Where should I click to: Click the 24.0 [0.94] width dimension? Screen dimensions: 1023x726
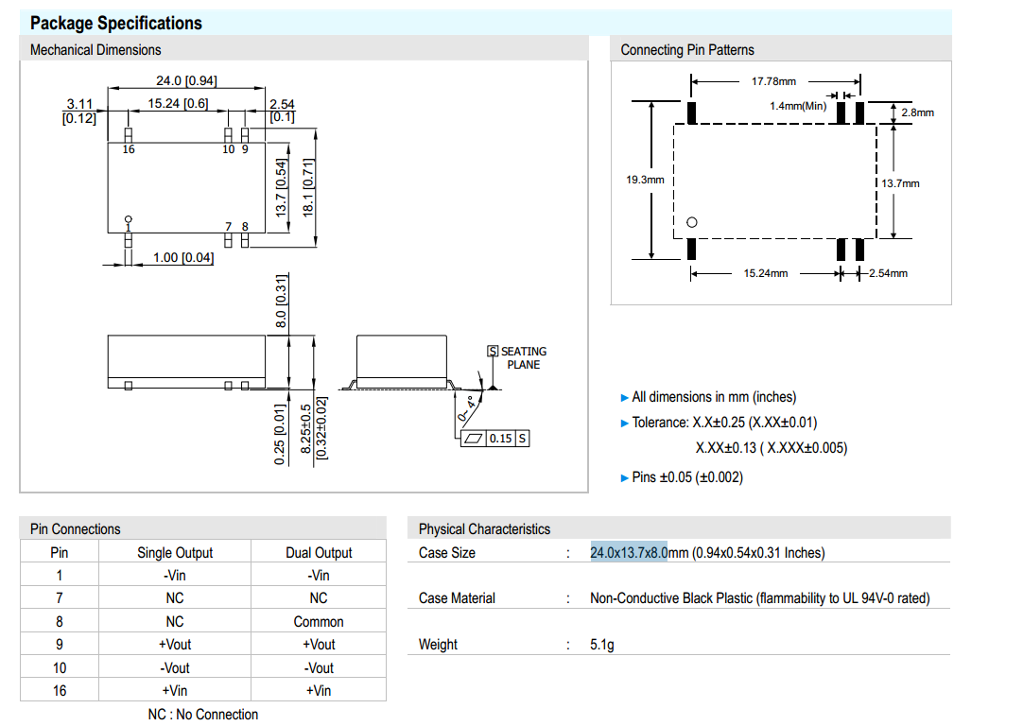[186, 81]
